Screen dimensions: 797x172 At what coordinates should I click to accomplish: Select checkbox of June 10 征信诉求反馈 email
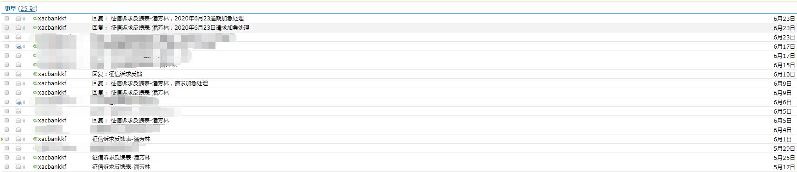7,74
